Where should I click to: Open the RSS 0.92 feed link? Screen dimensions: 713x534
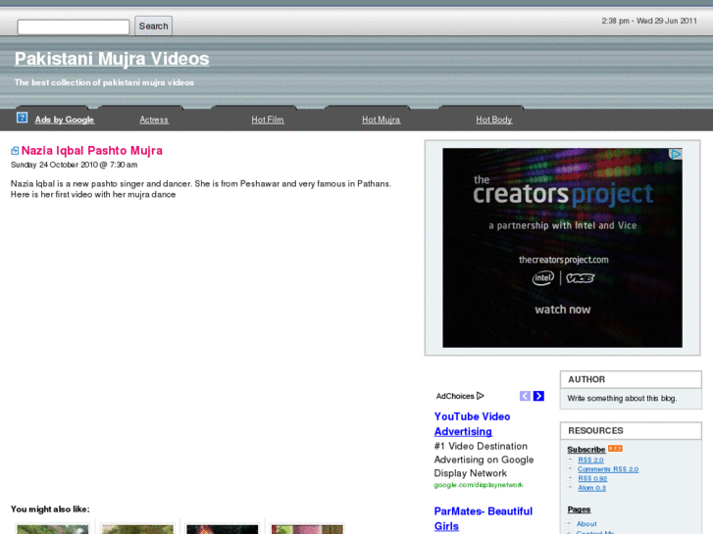click(592, 478)
